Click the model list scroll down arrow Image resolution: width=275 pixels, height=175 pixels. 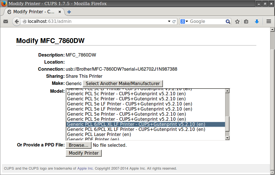[227, 138]
